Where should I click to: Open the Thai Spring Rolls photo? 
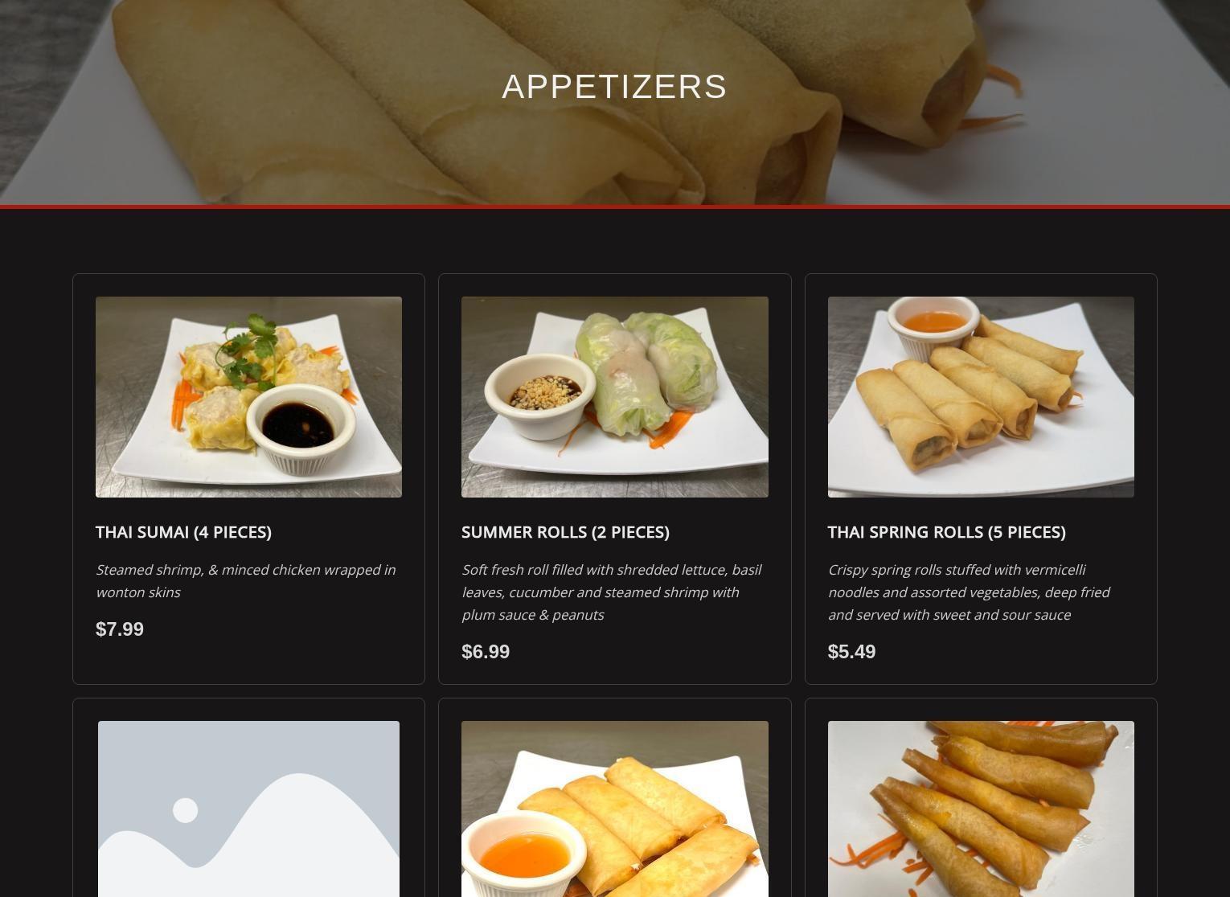tap(981, 397)
